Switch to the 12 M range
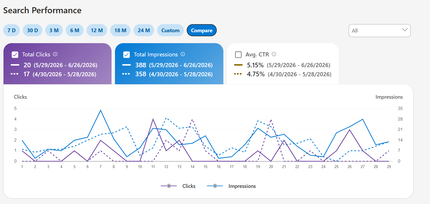Viewport: 430px width, 204px height. point(97,30)
